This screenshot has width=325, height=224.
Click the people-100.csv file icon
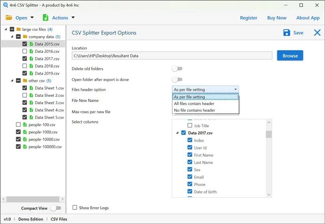point(25,125)
